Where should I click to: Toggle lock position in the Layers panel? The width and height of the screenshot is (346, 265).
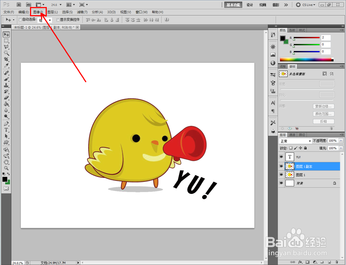[300, 148]
